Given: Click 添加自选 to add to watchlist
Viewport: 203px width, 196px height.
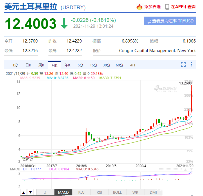Looking at the screenshot, I should pyautogui.click(x=152, y=7).
